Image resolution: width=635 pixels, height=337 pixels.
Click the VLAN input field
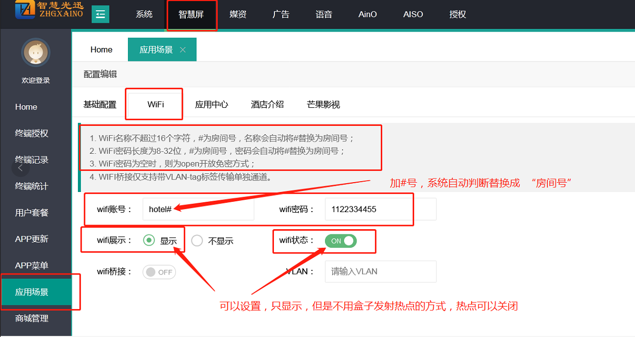pos(380,271)
